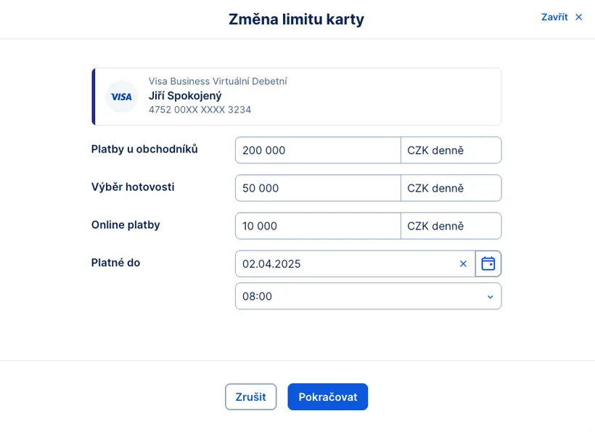Select the Online platby amount field
Viewport: 595px width, 432px height.
pyautogui.click(x=317, y=226)
